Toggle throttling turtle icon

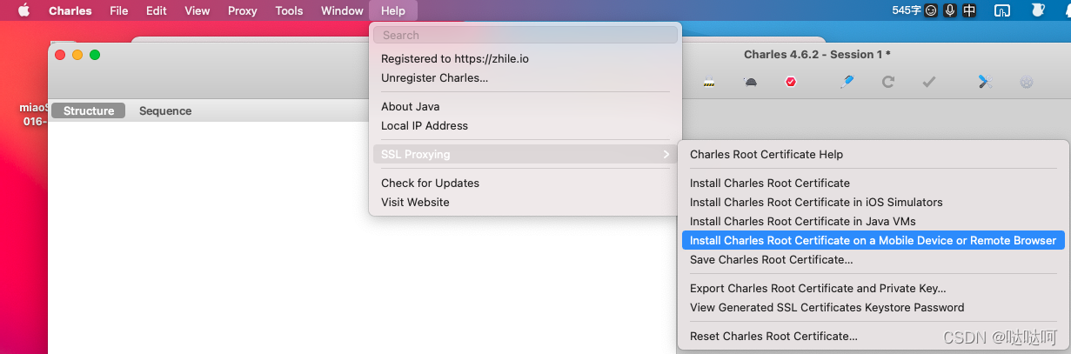(x=750, y=82)
